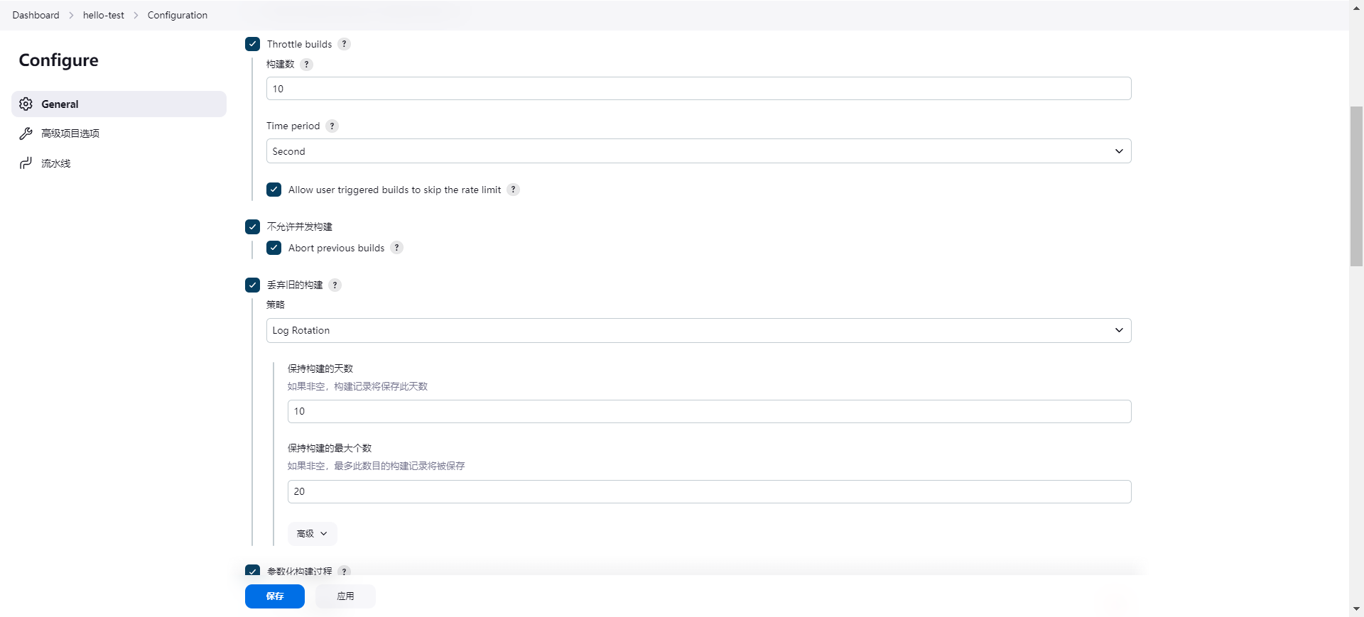Disable the 不允许并发构建 checkbox
The image size is (1364, 617).
coord(252,226)
